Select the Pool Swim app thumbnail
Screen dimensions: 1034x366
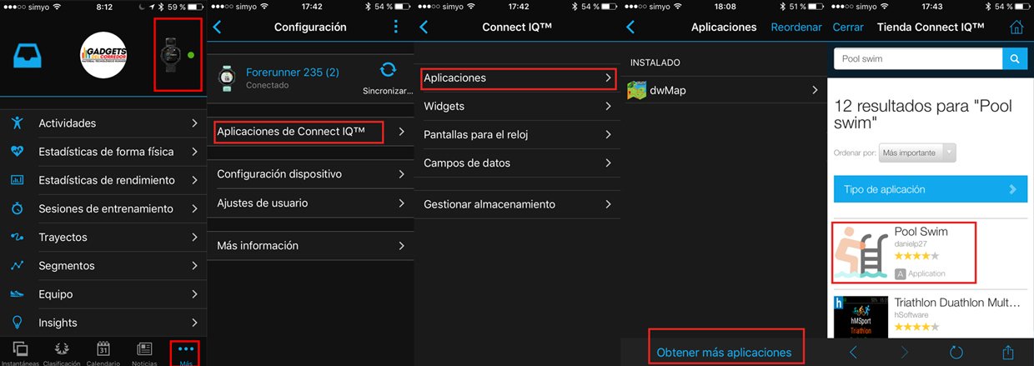click(x=861, y=252)
